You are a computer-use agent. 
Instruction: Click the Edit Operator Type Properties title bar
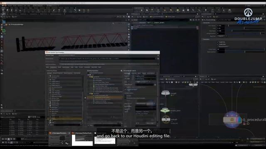(102, 53)
